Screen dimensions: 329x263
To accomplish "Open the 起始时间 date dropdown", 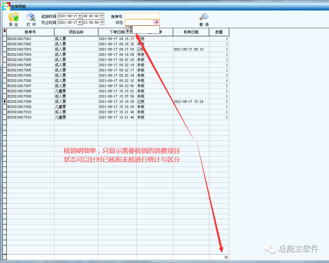I will (80, 16).
